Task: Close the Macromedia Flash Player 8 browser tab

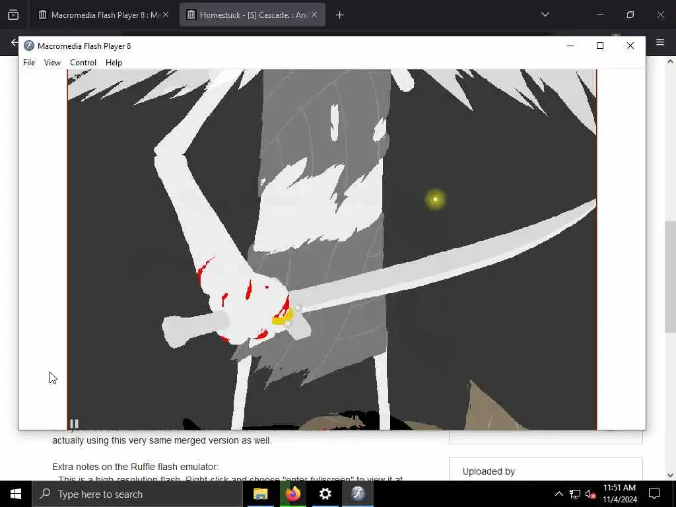Action: click(166, 15)
